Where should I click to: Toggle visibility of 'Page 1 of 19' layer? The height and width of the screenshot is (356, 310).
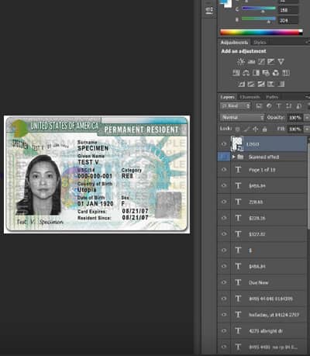[224, 170]
